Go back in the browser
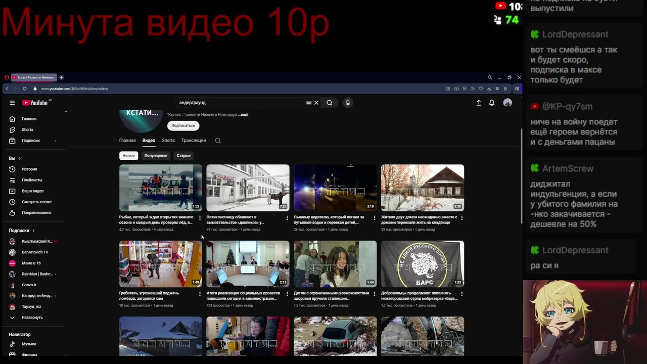The image size is (647, 364). (7, 88)
